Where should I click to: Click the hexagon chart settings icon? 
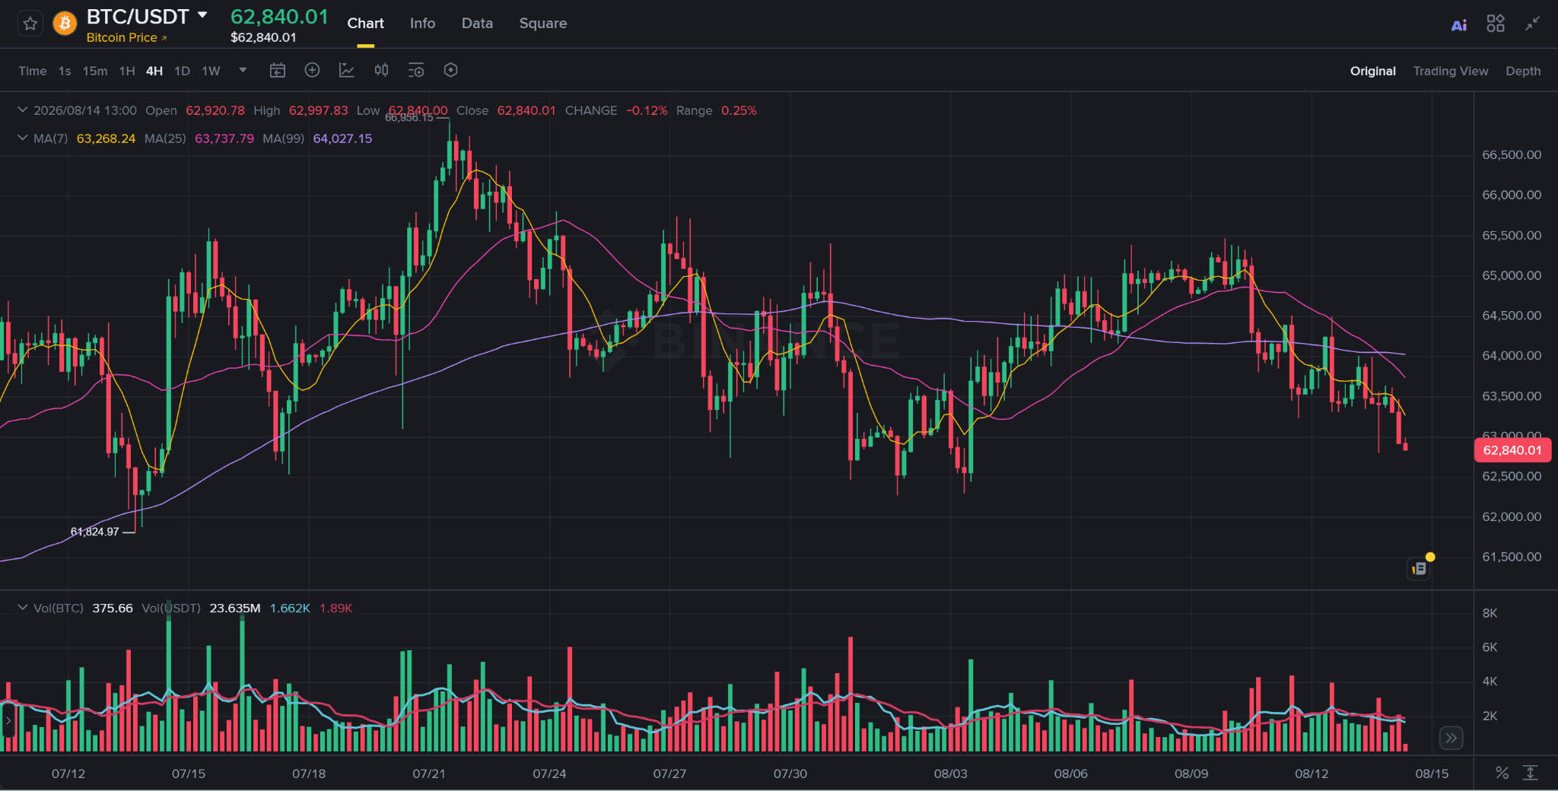[x=450, y=70]
